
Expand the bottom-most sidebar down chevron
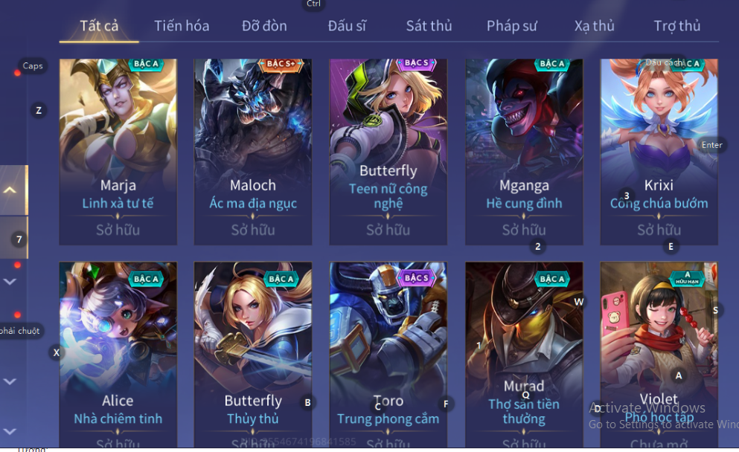pos(10,431)
